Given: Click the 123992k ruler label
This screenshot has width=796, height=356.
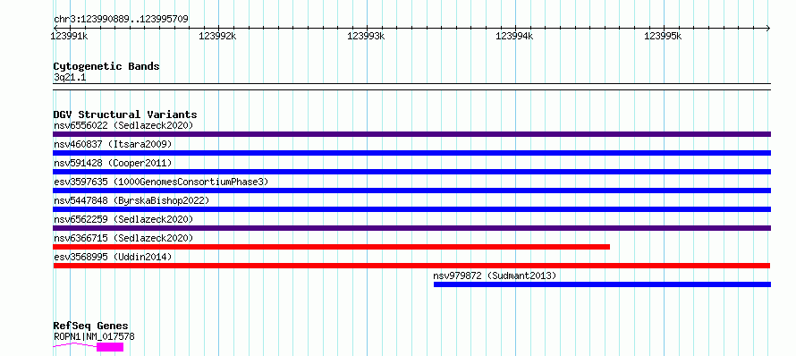Looking at the screenshot, I should pos(218,36).
